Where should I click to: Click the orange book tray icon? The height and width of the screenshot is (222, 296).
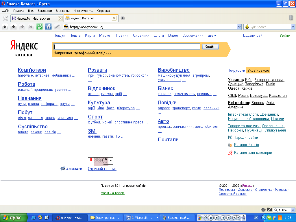click(x=280, y=218)
